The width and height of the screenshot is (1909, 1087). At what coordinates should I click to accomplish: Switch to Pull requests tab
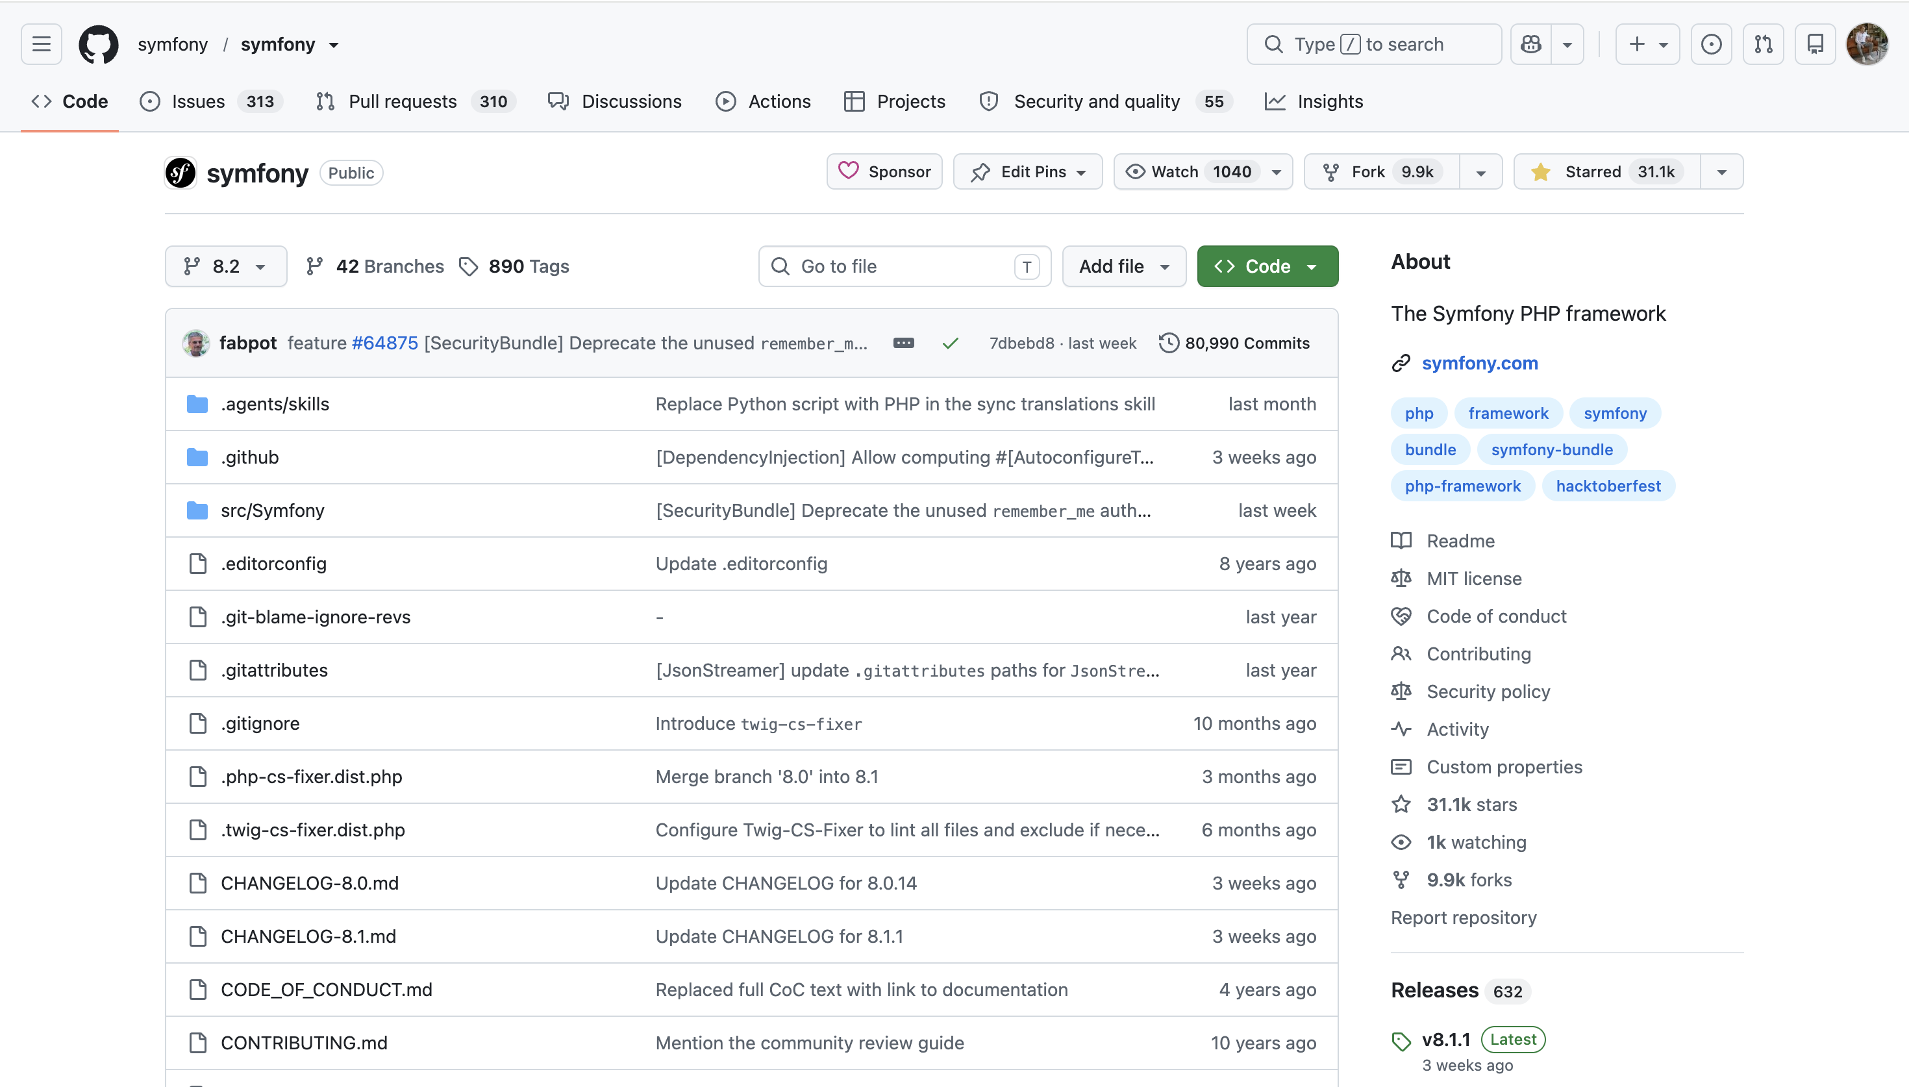416,101
